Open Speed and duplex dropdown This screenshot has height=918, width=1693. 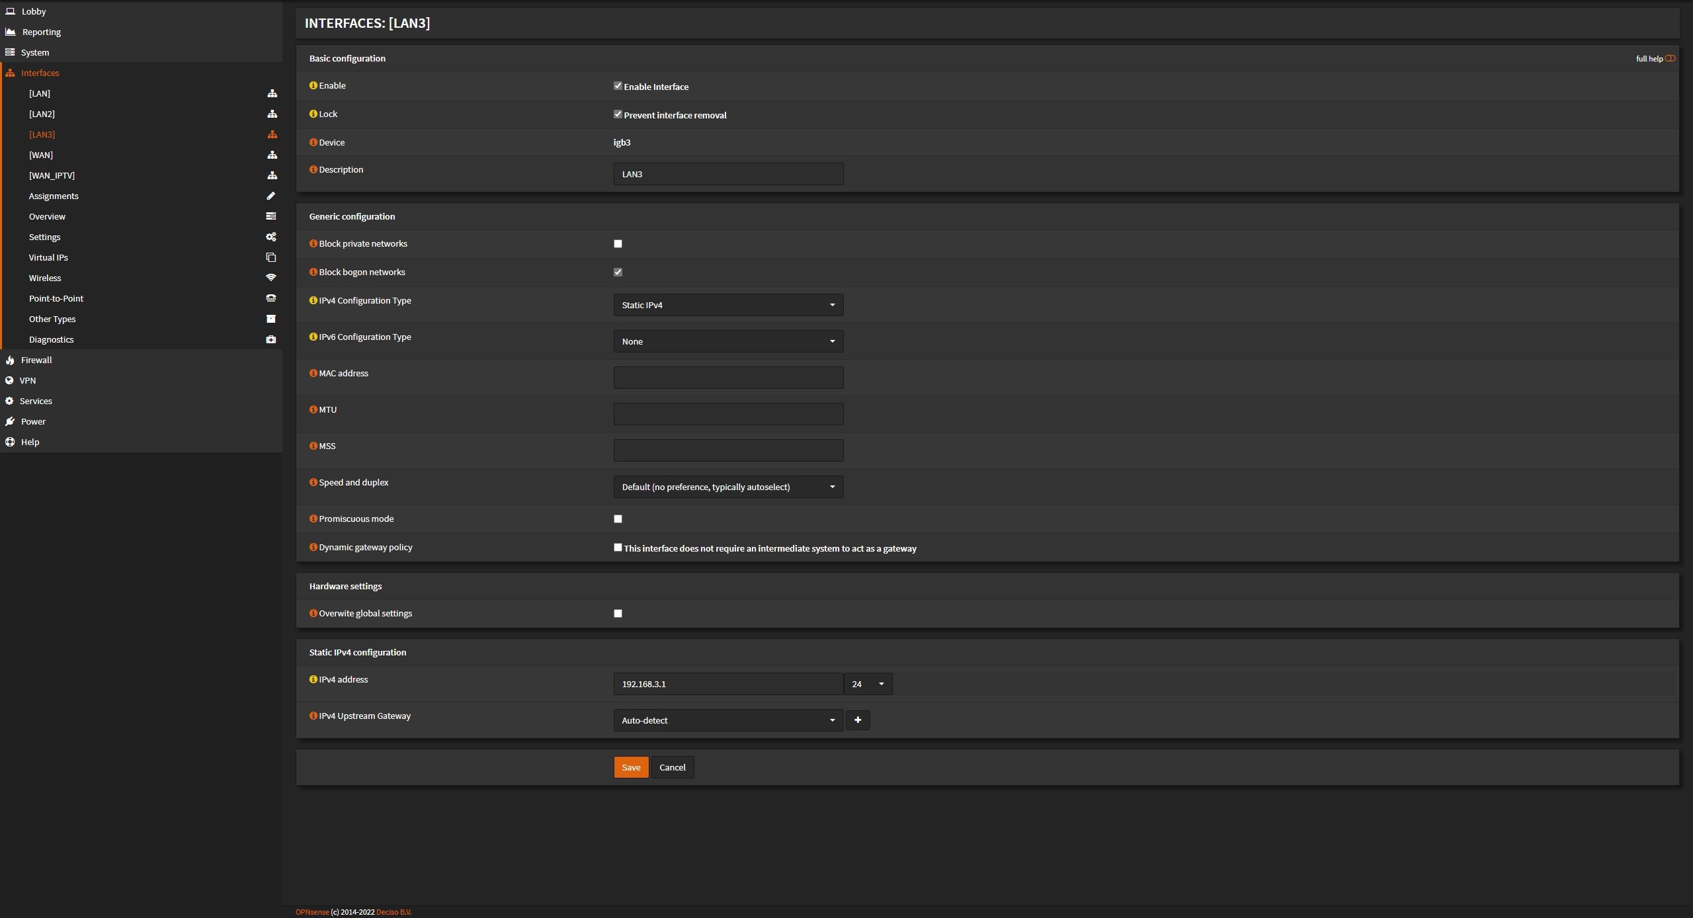(728, 487)
